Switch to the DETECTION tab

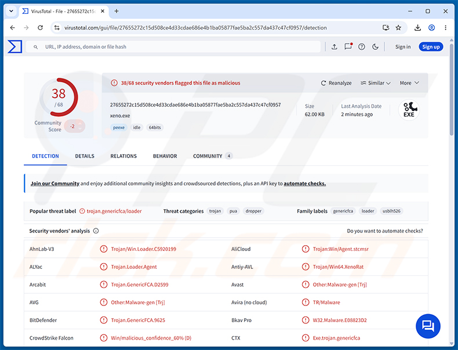point(45,156)
